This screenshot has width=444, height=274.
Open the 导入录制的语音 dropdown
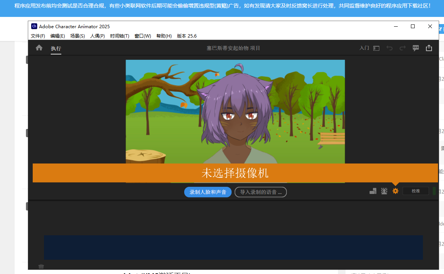(261, 192)
